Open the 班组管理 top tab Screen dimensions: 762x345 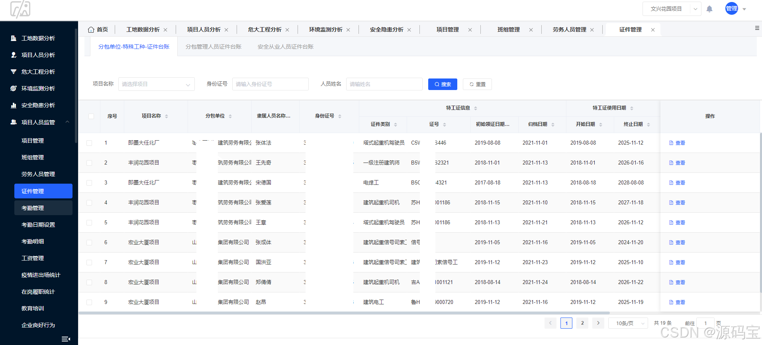tap(509, 30)
